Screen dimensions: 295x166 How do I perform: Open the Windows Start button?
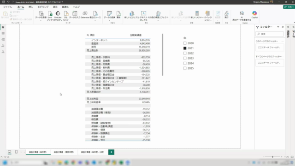click(5, 163)
